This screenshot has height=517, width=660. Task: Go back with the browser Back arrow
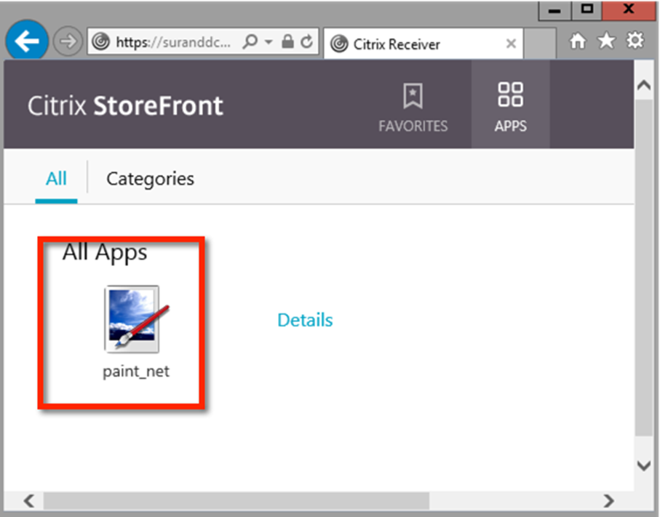pos(27,41)
